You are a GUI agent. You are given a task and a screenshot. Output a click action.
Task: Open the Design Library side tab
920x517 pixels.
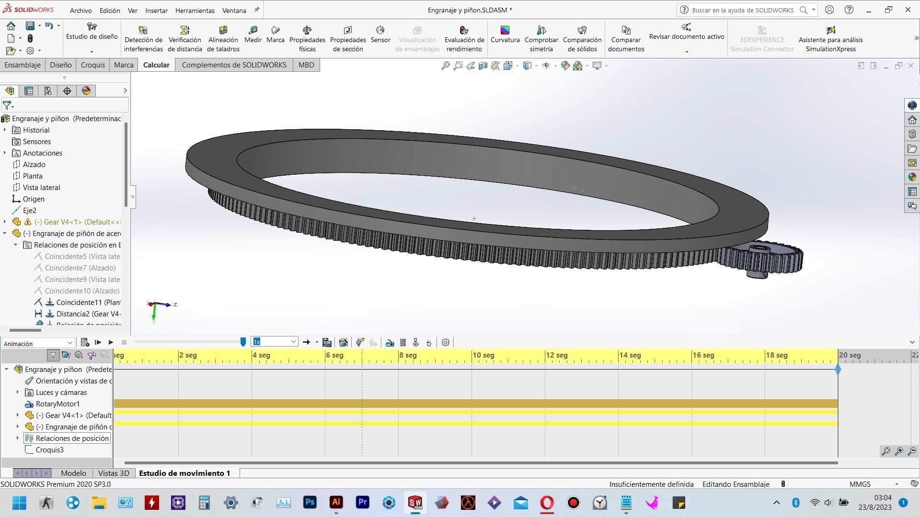912,134
